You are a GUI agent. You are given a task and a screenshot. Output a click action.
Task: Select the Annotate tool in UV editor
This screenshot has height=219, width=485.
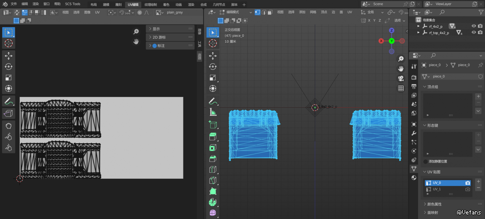(x=8, y=101)
